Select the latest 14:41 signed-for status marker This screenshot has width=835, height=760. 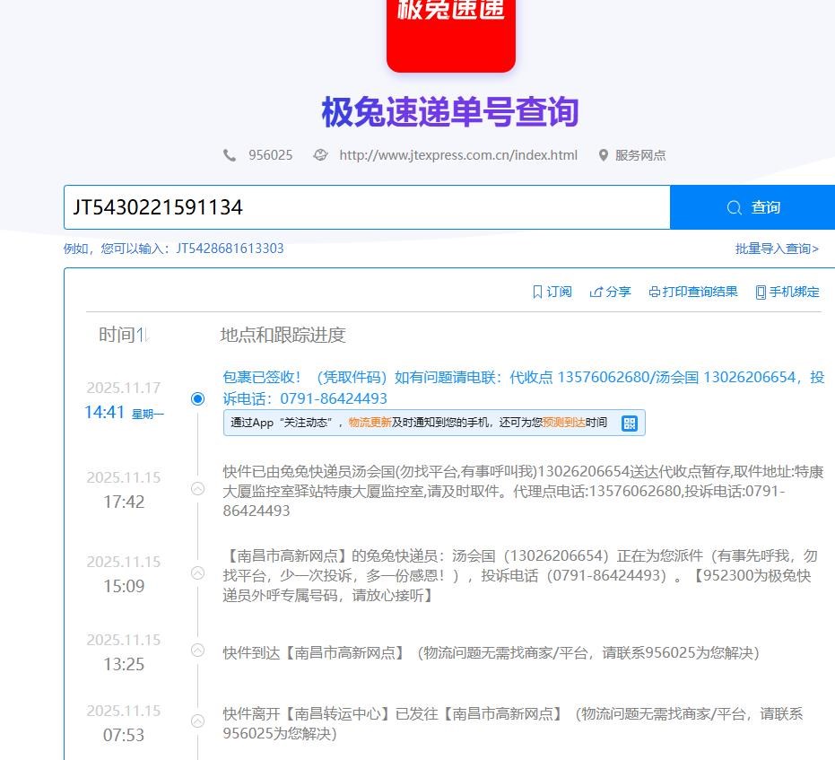pos(198,398)
